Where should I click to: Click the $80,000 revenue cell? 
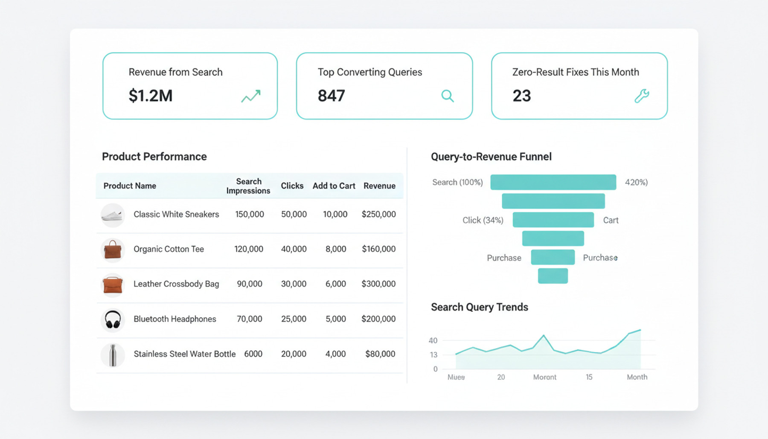tap(380, 354)
